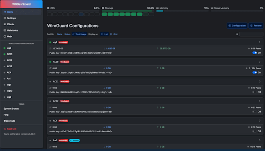The height and width of the screenshot is (151, 265).
Task: Open the Home sidebar item
Action: [21, 12]
